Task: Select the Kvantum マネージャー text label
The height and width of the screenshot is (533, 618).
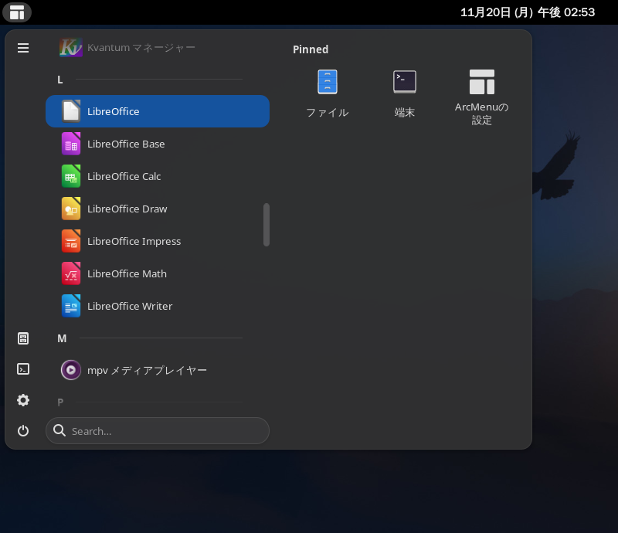Action: tap(141, 48)
